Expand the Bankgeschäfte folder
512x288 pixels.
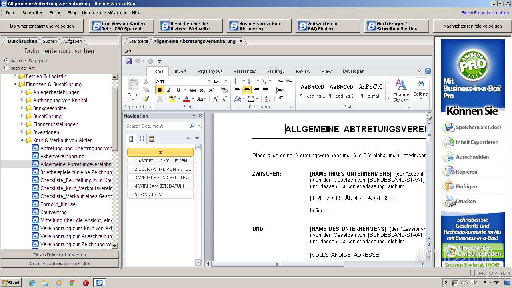[x=22, y=108]
